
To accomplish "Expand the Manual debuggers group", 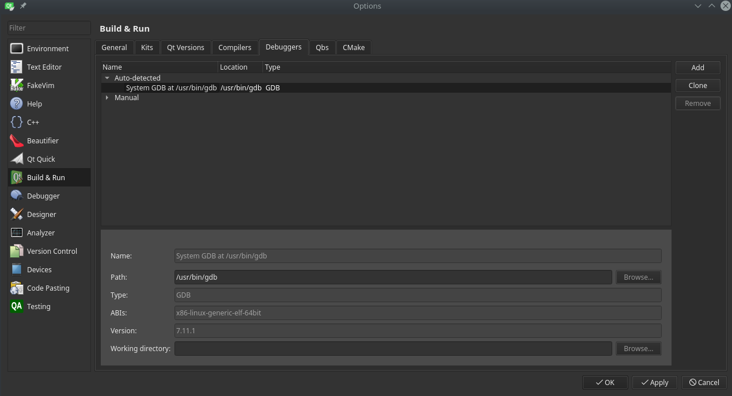I will pyautogui.click(x=107, y=97).
